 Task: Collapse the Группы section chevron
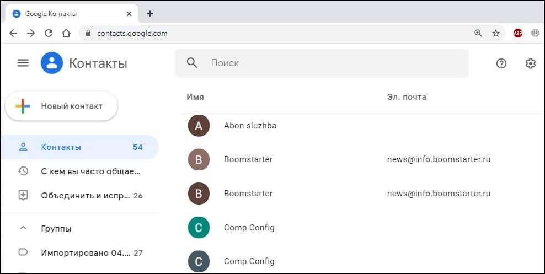23,228
